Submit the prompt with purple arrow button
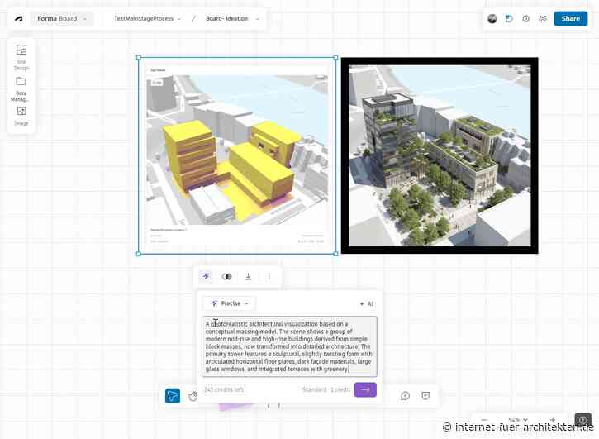The width and height of the screenshot is (599, 439). point(365,389)
